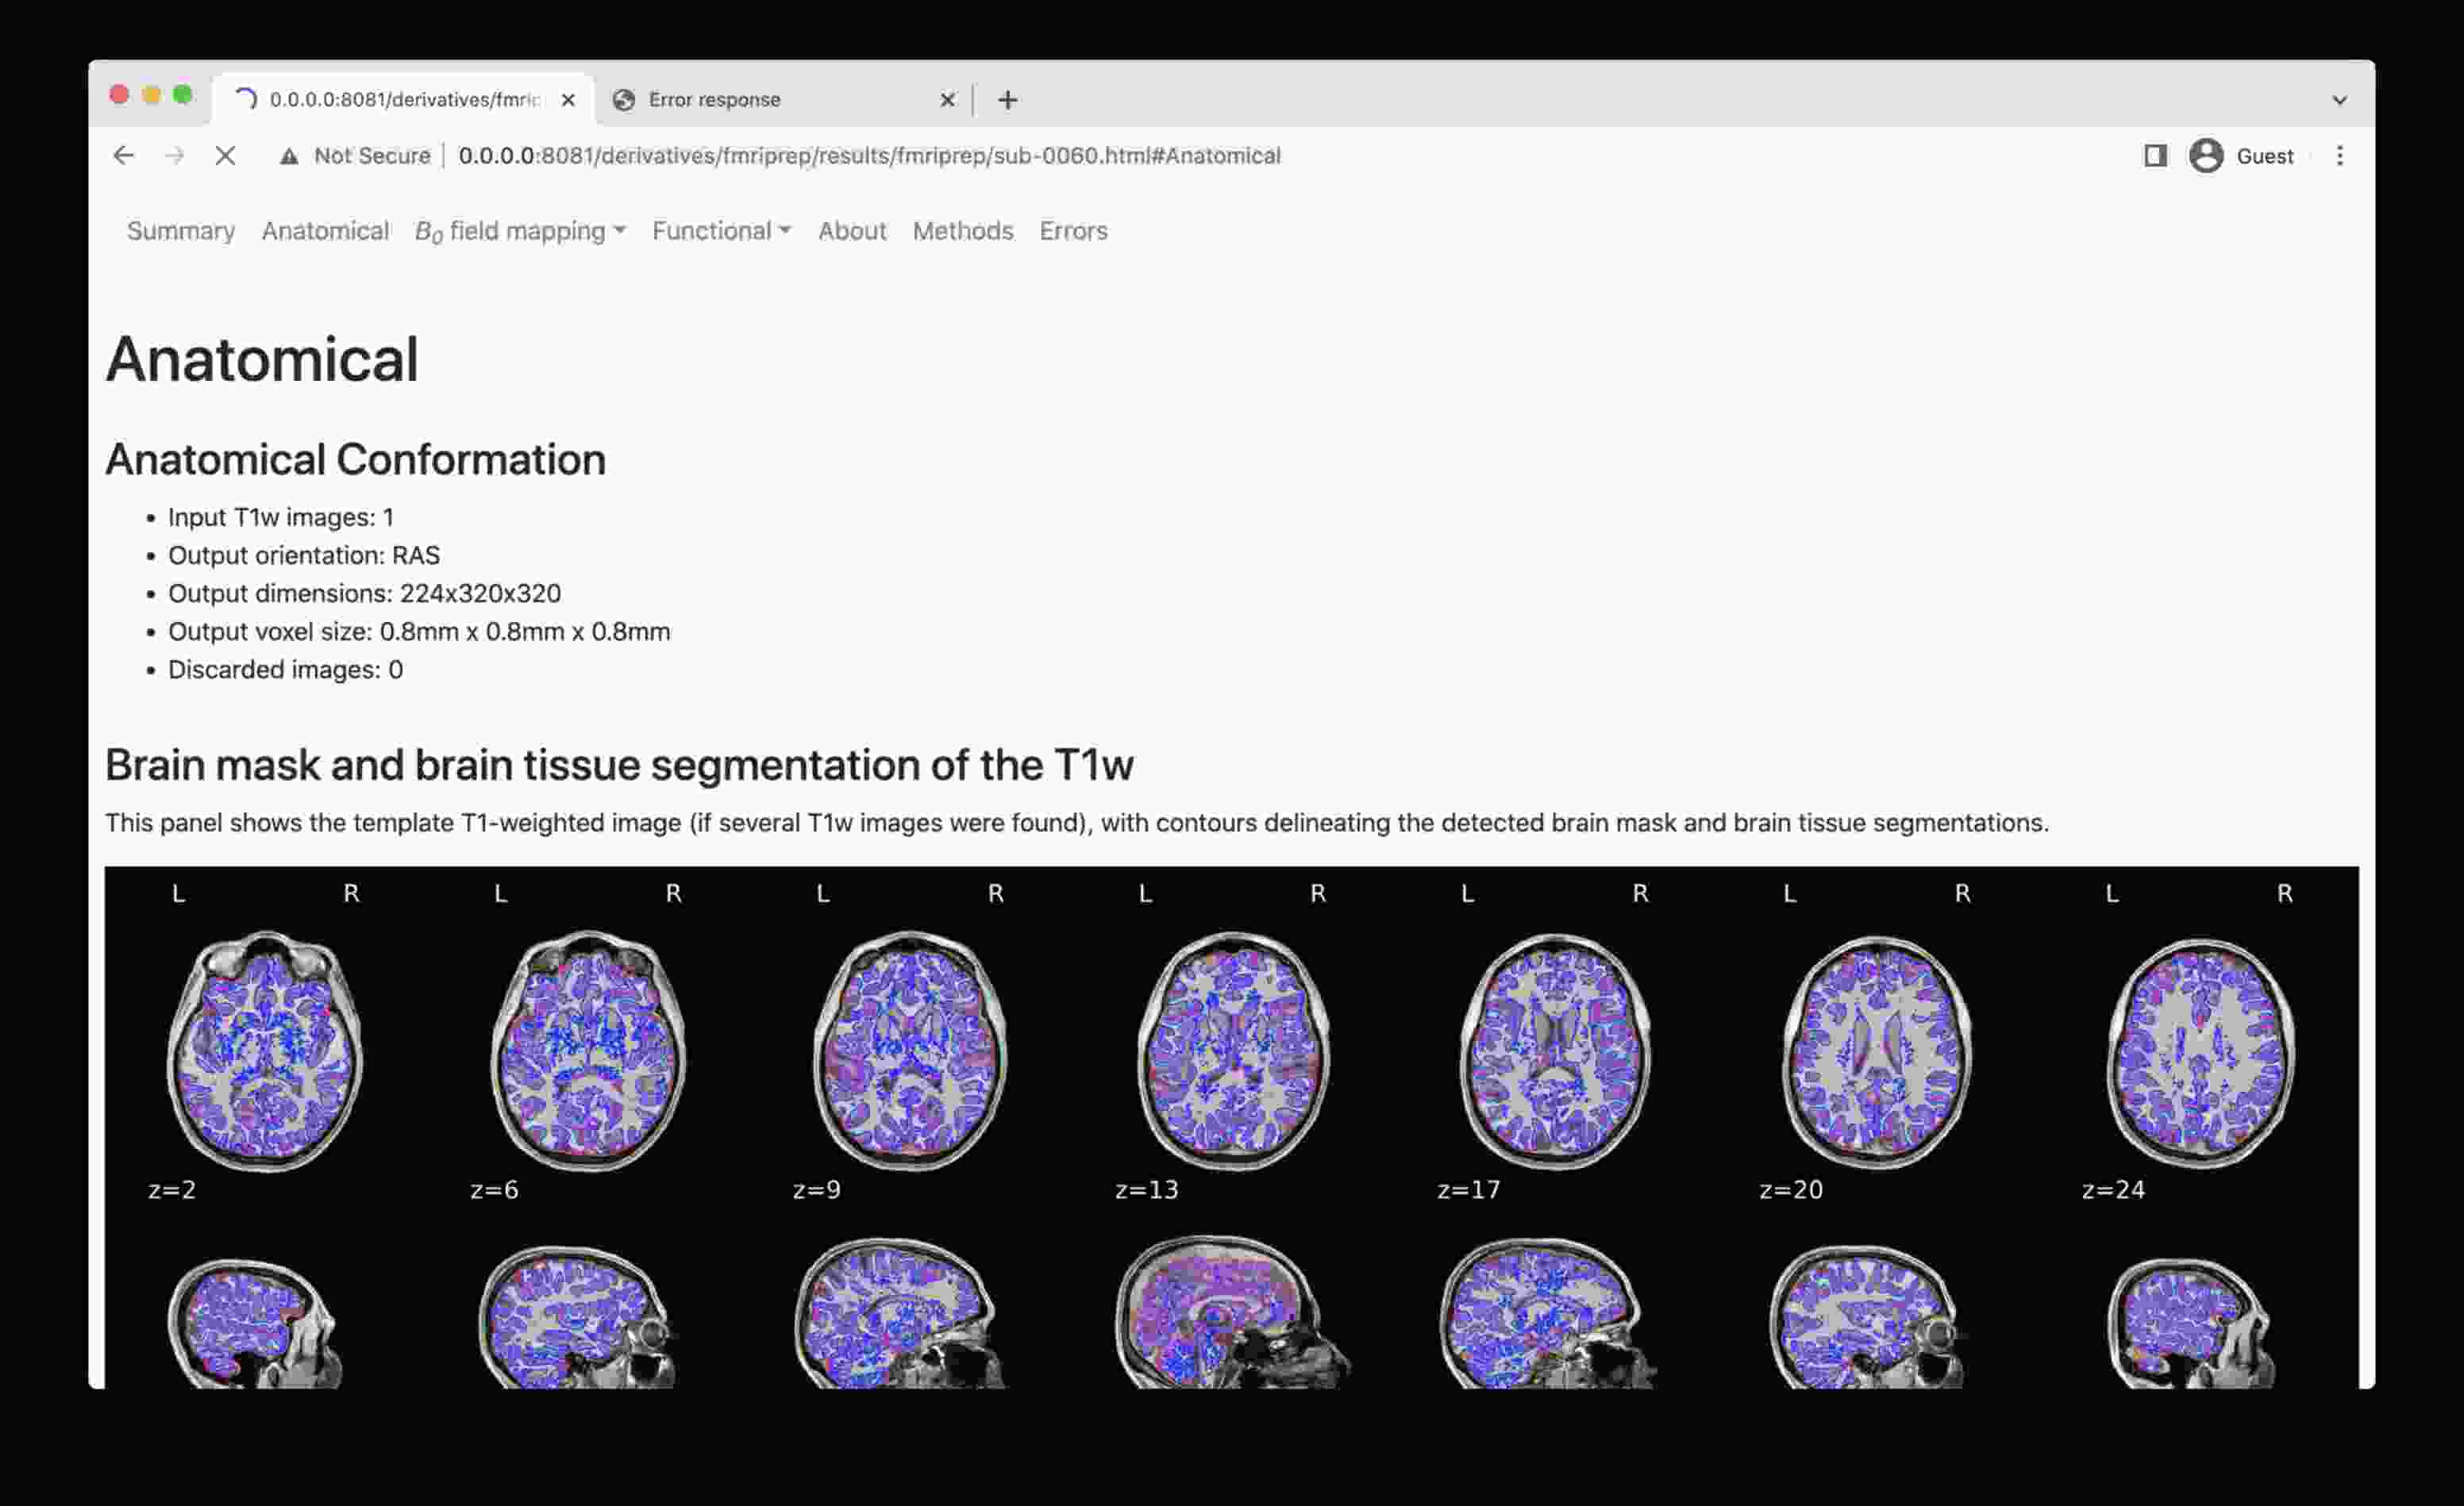Screen dimensions: 2464x1506
Task: Expand Functional dropdown menu
Action: 721,231
